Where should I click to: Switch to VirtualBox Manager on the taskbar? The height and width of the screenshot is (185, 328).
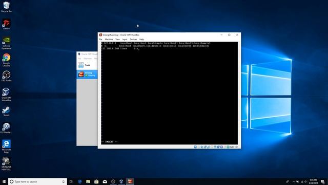(x=121, y=181)
